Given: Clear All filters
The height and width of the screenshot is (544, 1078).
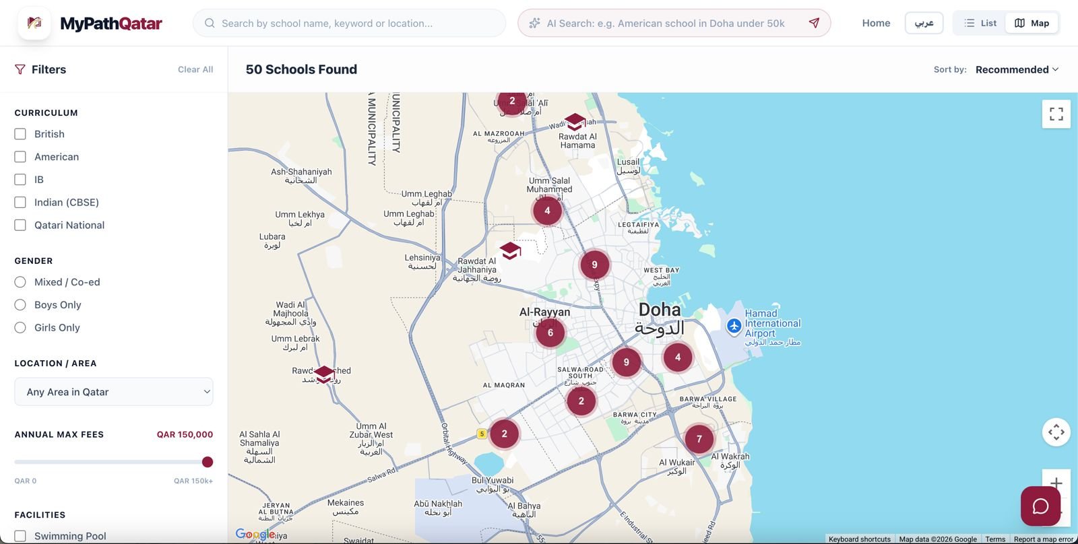Looking at the screenshot, I should tap(195, 69).
